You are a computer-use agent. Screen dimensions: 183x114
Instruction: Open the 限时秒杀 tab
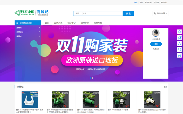coord(85,23)
